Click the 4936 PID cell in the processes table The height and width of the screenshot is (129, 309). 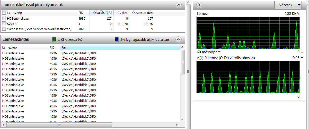tap(82, 18)
